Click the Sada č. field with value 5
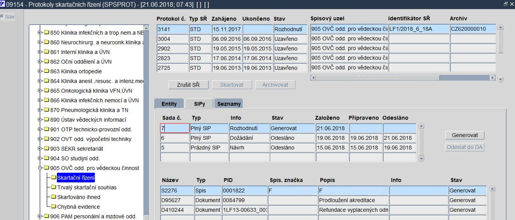 [175, 147]
